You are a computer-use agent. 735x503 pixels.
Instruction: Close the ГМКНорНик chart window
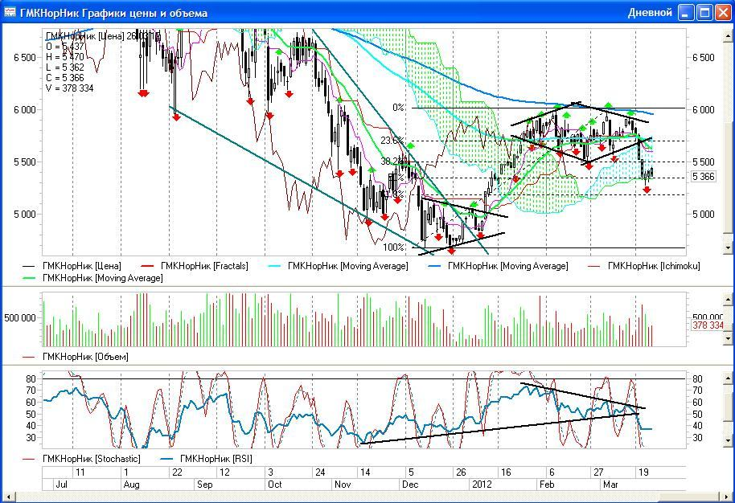pyautogui.click(x=722, y=13)
